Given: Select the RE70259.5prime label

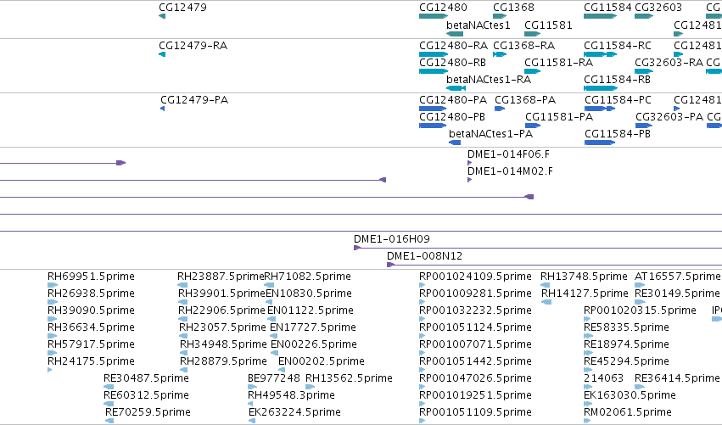Looking at the screenshot, I should [x=148, y=412].
